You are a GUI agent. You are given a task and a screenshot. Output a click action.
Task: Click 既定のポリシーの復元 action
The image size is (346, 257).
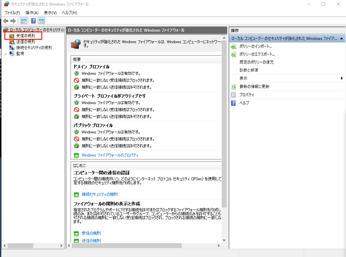(x=256, y=62)
